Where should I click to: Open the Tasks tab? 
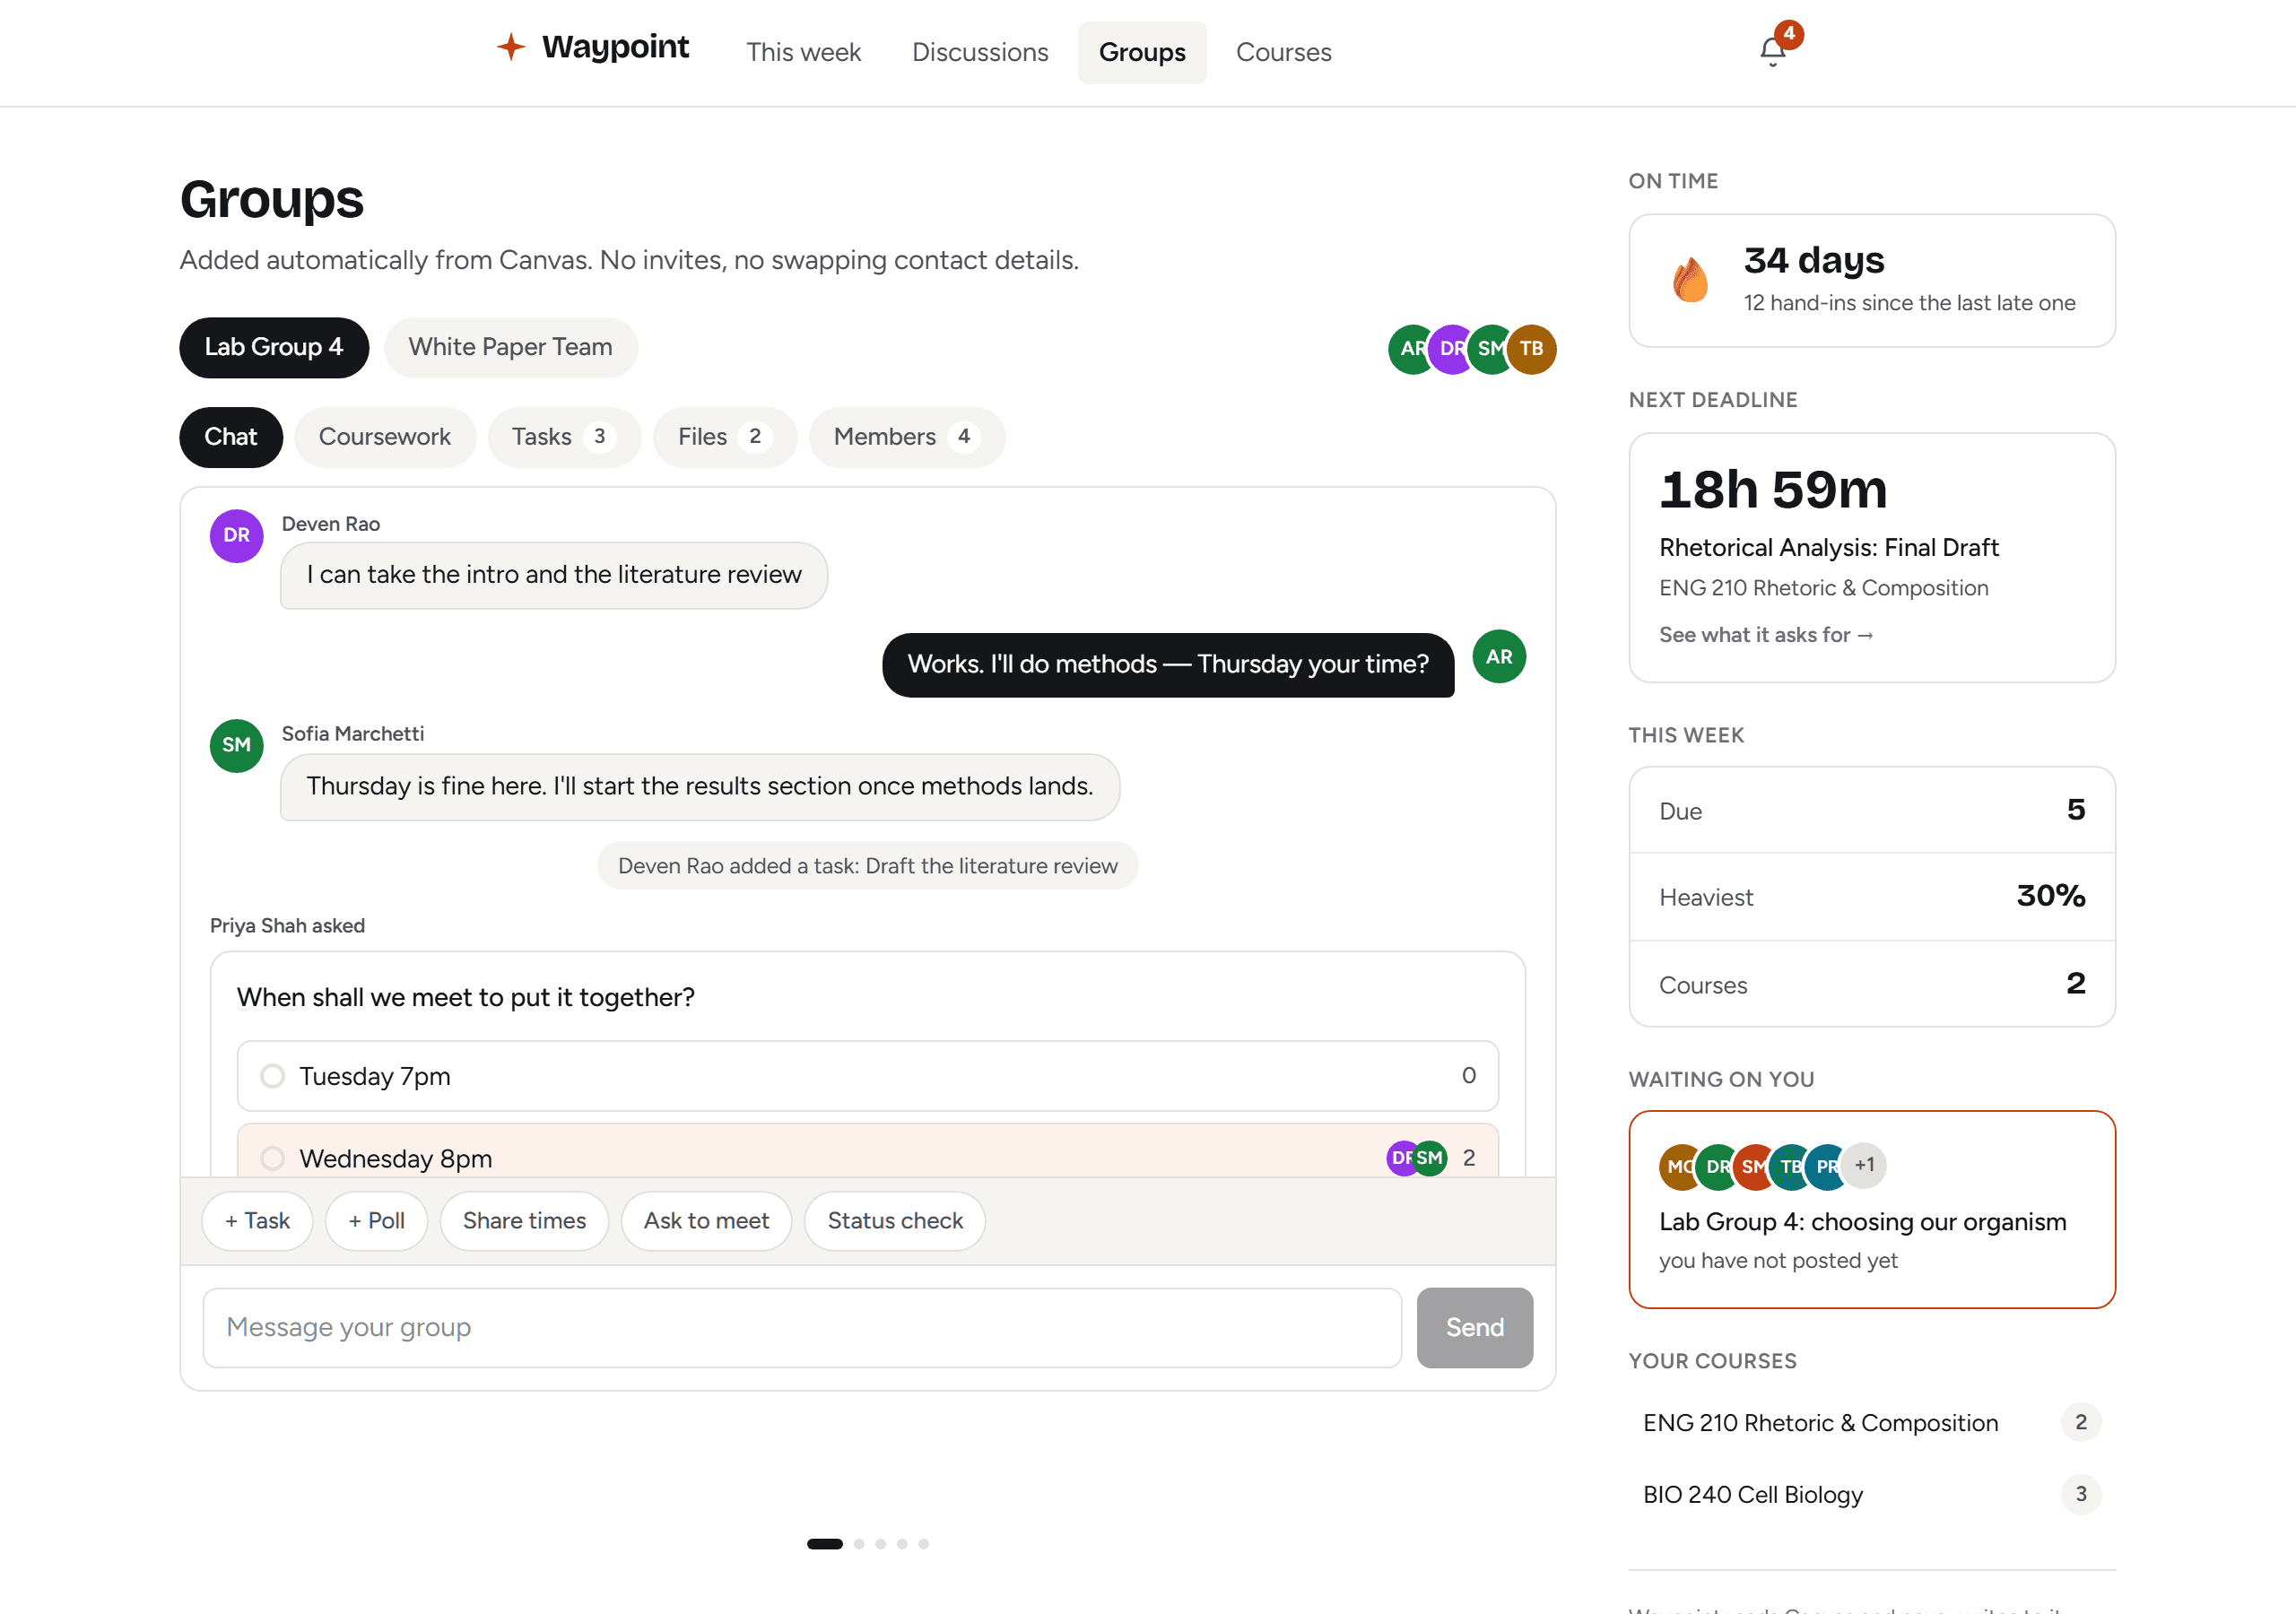click(x=564, y=437)
